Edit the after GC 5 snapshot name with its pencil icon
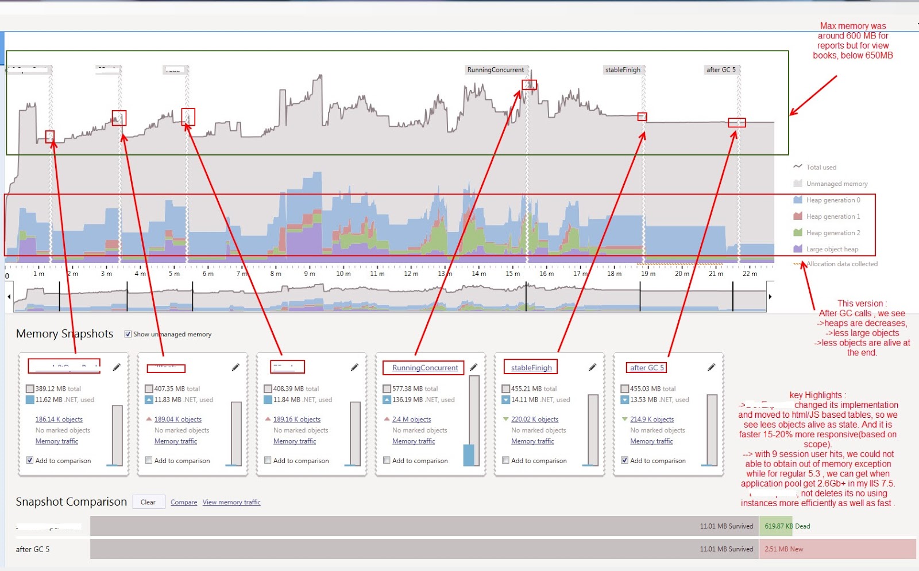The width and height of the screenshot is (919, 571). [x=711, y=367]
